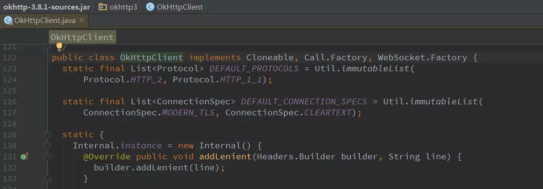Click the instance field on line 130

pos(141,145)
